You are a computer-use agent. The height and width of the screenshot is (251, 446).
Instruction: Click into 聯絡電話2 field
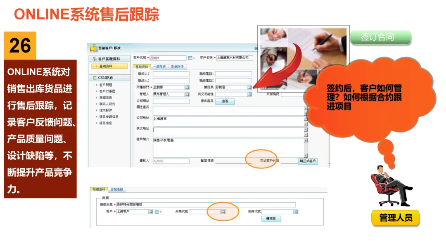pyautogui.click(x=233, y=81)
